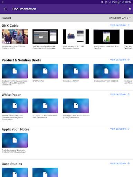Select View Category next to Case Studies

tap(120, 164)
